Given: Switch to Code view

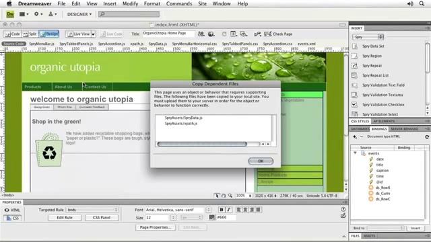Looking at the screenshot, I should (x=13, y=34).
